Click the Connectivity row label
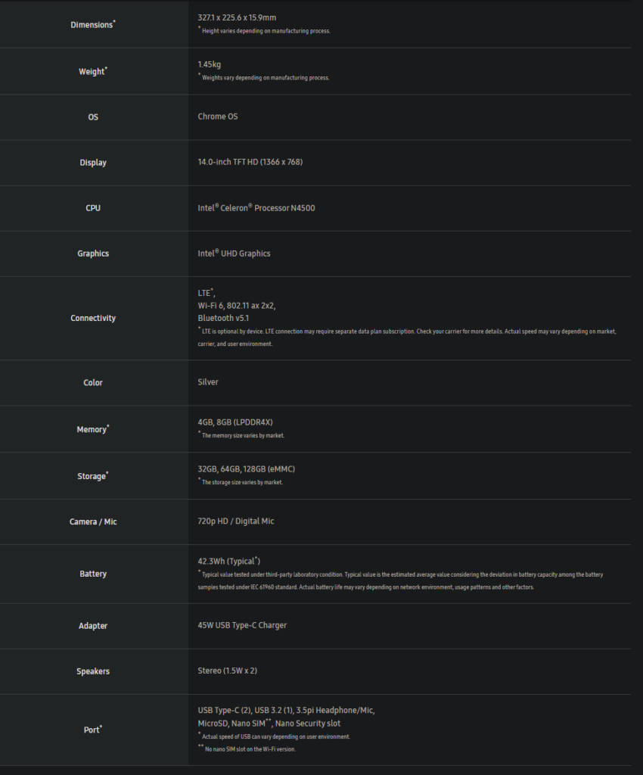Screen dimensions: 643x775 point(93,318)
